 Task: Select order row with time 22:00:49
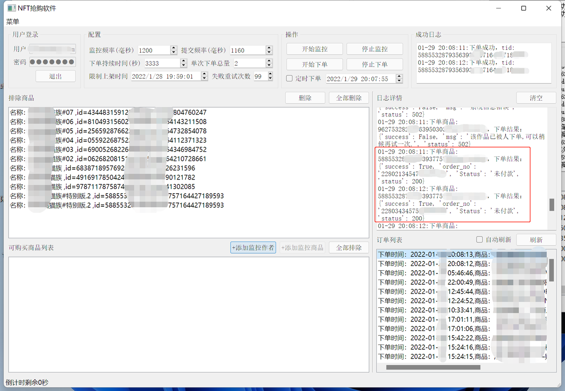coord(462,282)
